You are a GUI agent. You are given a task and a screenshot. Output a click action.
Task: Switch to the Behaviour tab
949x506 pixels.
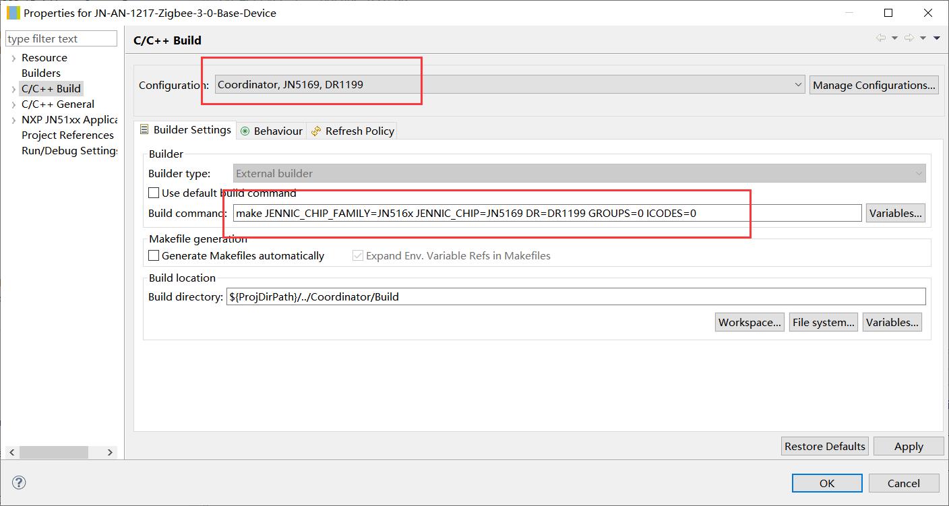(272, 131)
